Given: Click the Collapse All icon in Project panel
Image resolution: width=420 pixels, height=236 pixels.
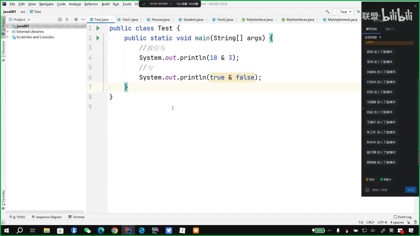Looking at the screenshot, I should pyautogui.click(x=67, y=20).
